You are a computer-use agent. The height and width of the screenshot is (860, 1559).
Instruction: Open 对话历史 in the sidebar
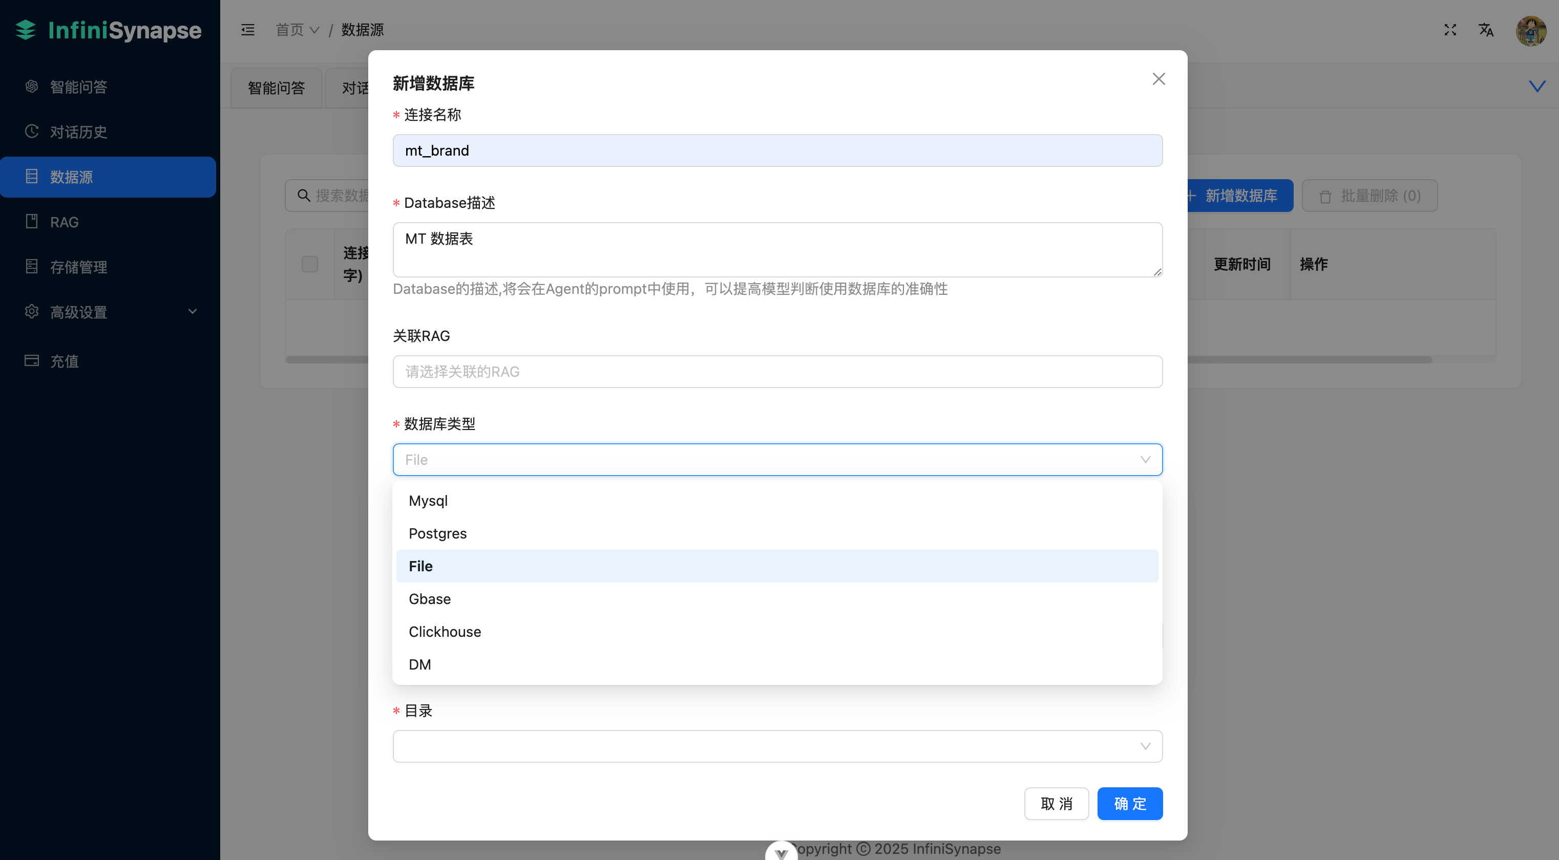79,132
